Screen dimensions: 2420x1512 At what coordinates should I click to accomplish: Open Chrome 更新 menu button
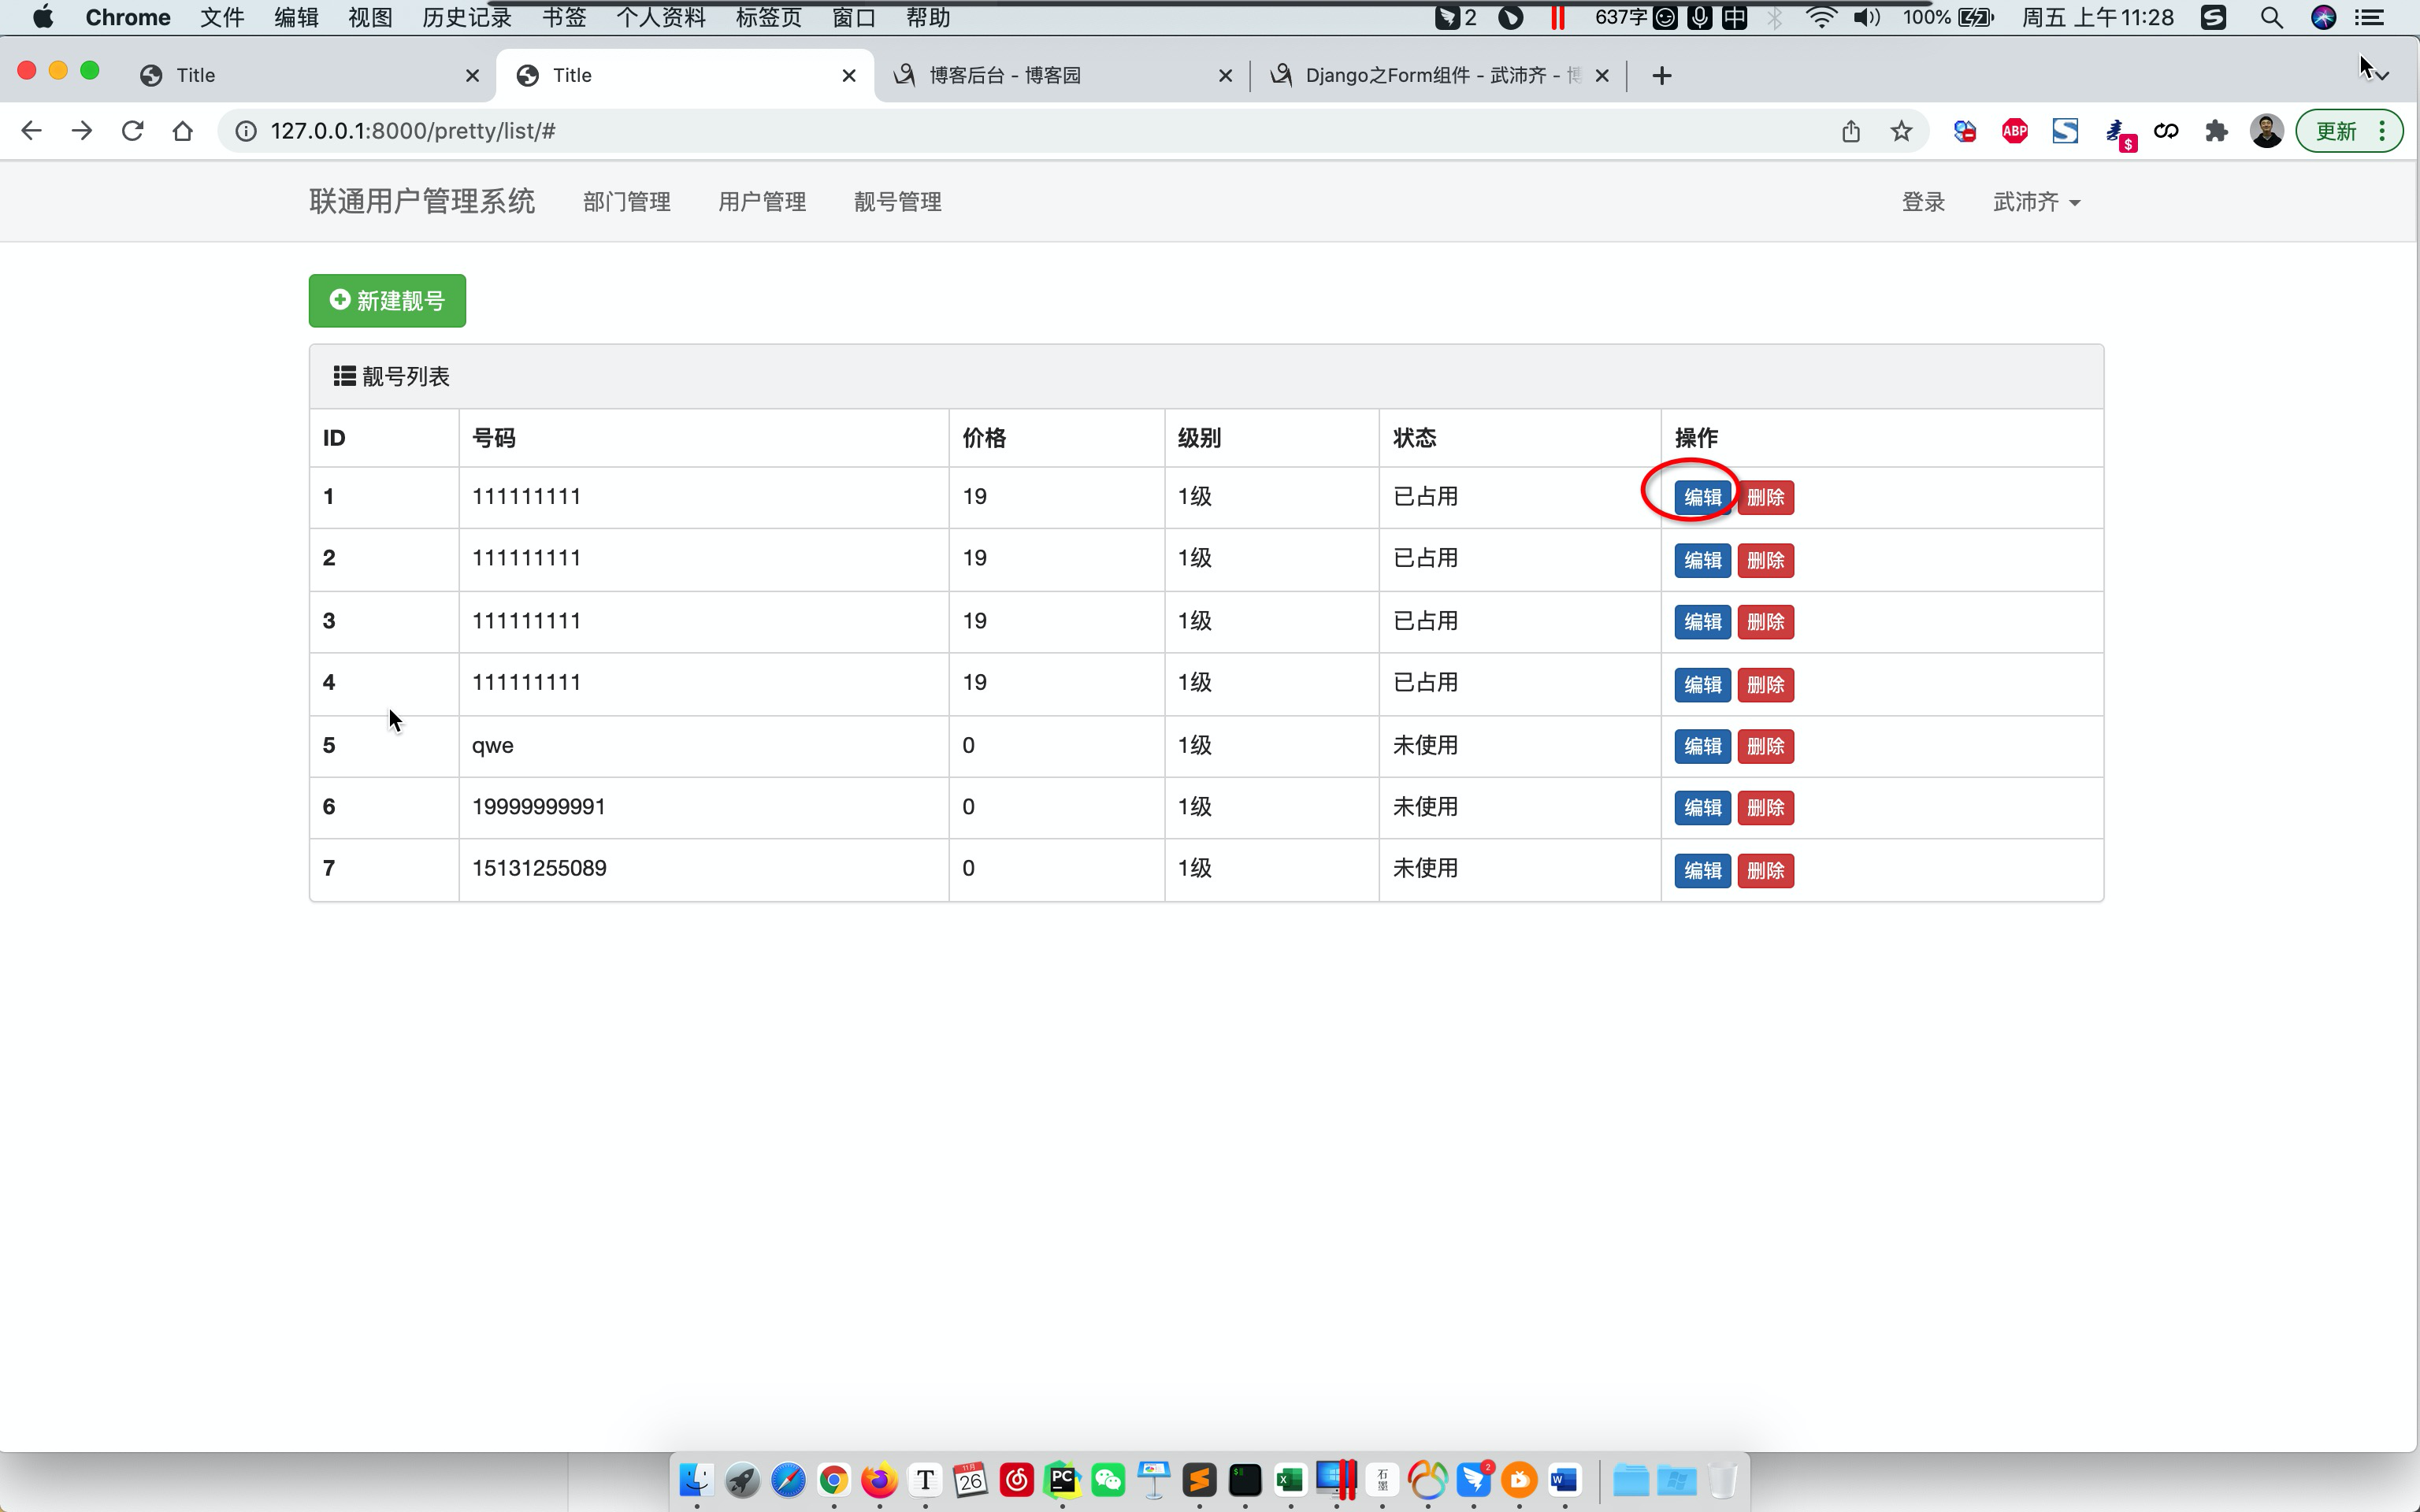click(x=2348, y=131)
